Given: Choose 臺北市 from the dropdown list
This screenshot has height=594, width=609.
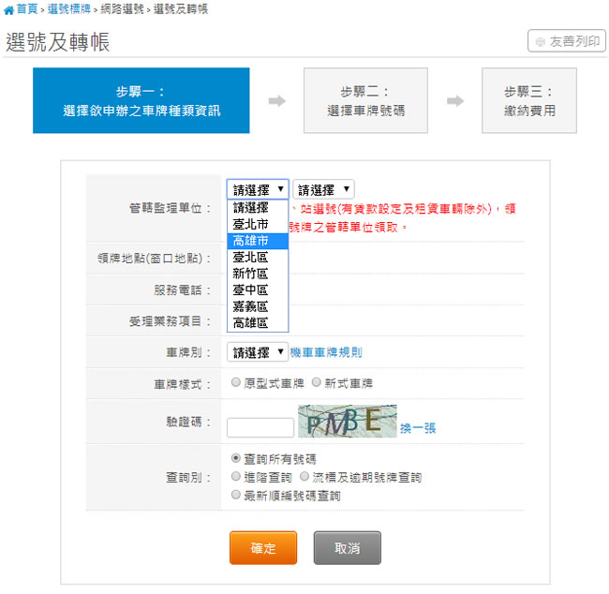Looking at the screenshot, I should click(x=258, y=225).
